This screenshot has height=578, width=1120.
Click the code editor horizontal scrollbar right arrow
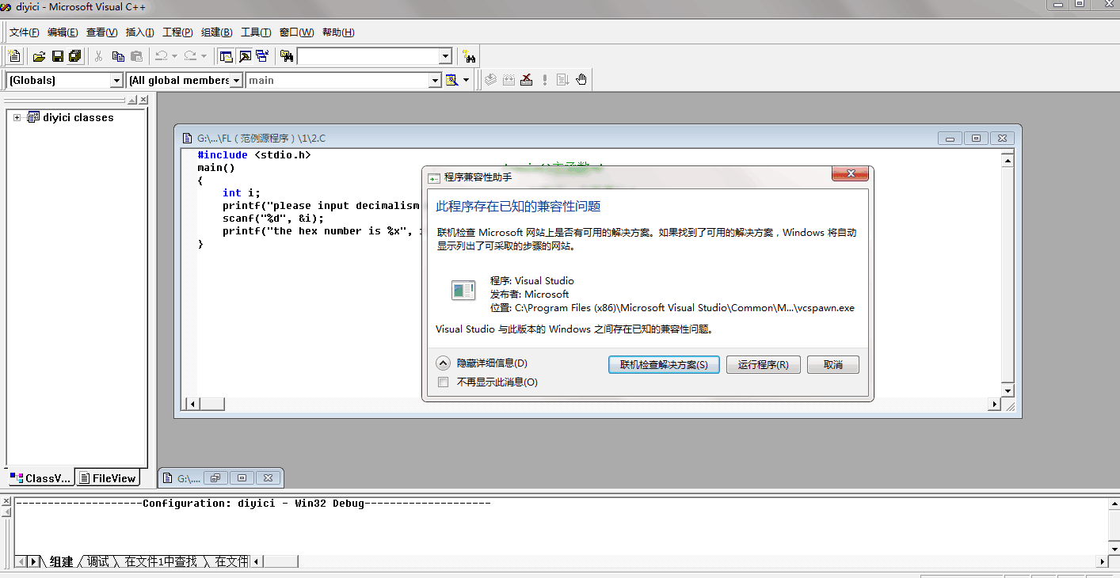[x=995, y=404]
